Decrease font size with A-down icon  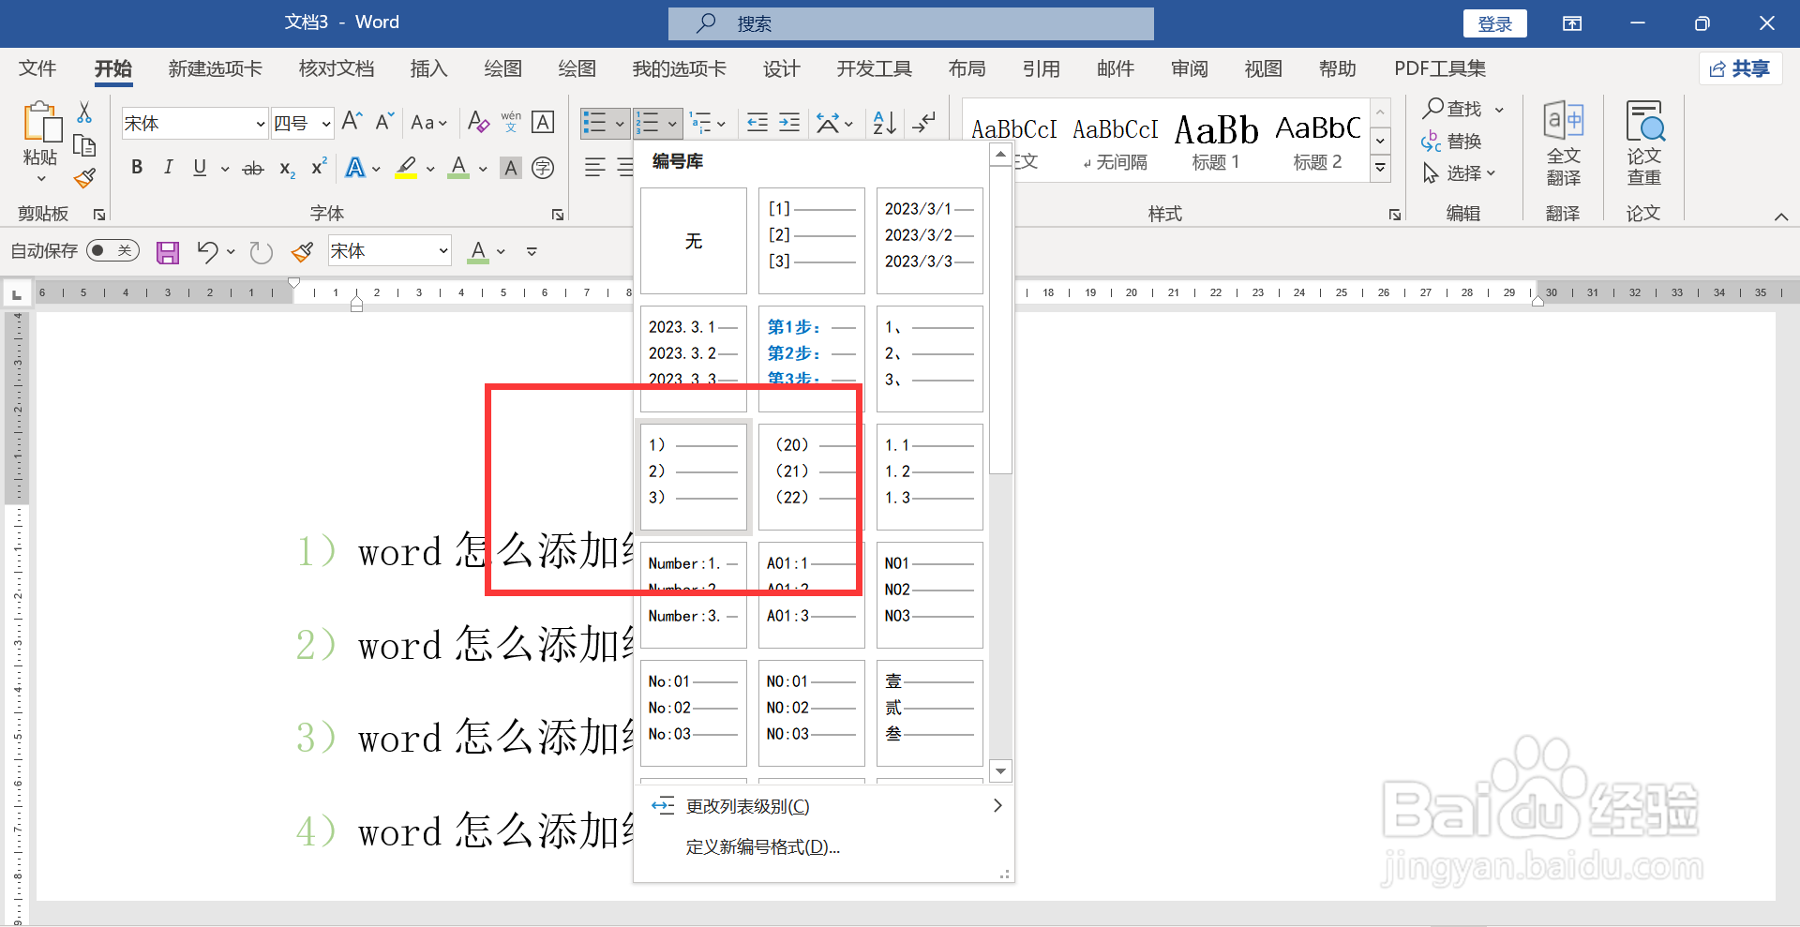click(x=384, y=122)
